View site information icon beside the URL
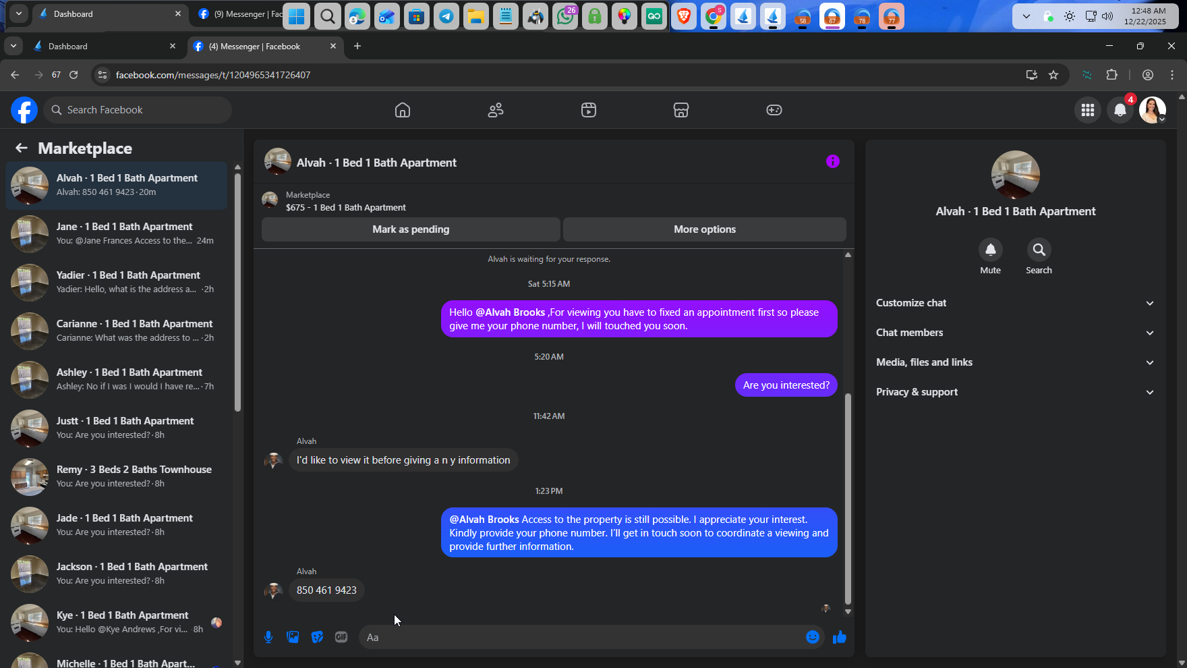 [103, 75]
